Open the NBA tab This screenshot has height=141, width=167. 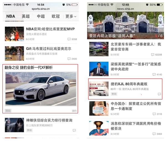(x=11, y=16)
